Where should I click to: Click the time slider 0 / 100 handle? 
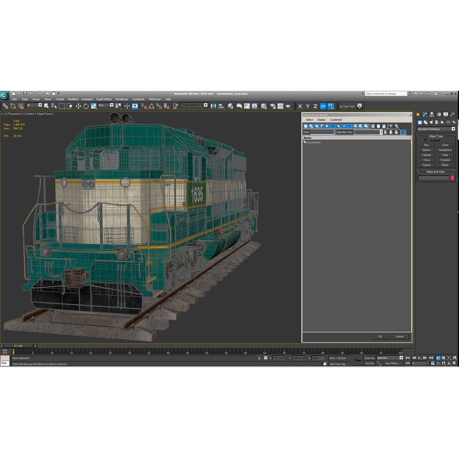coord(18,346)
